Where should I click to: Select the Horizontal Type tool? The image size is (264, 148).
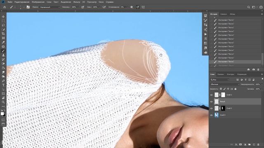pos(3,85)
